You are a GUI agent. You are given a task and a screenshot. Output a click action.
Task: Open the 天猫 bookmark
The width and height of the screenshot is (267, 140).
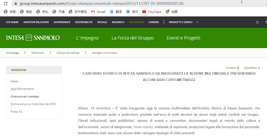pos(59,12)
